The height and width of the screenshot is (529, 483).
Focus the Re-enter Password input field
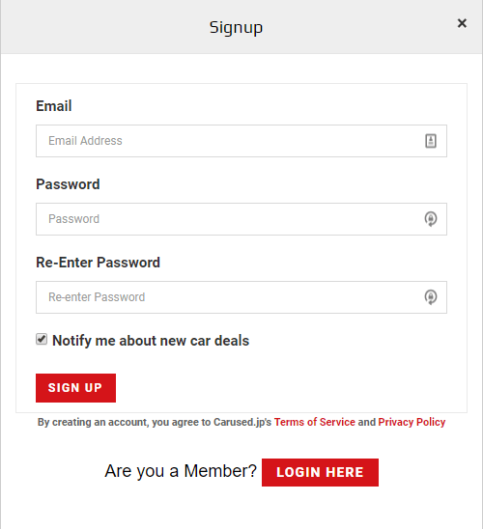pos(241,297)
